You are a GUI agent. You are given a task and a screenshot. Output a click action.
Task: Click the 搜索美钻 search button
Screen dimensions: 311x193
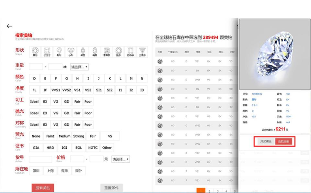[42, 188]
